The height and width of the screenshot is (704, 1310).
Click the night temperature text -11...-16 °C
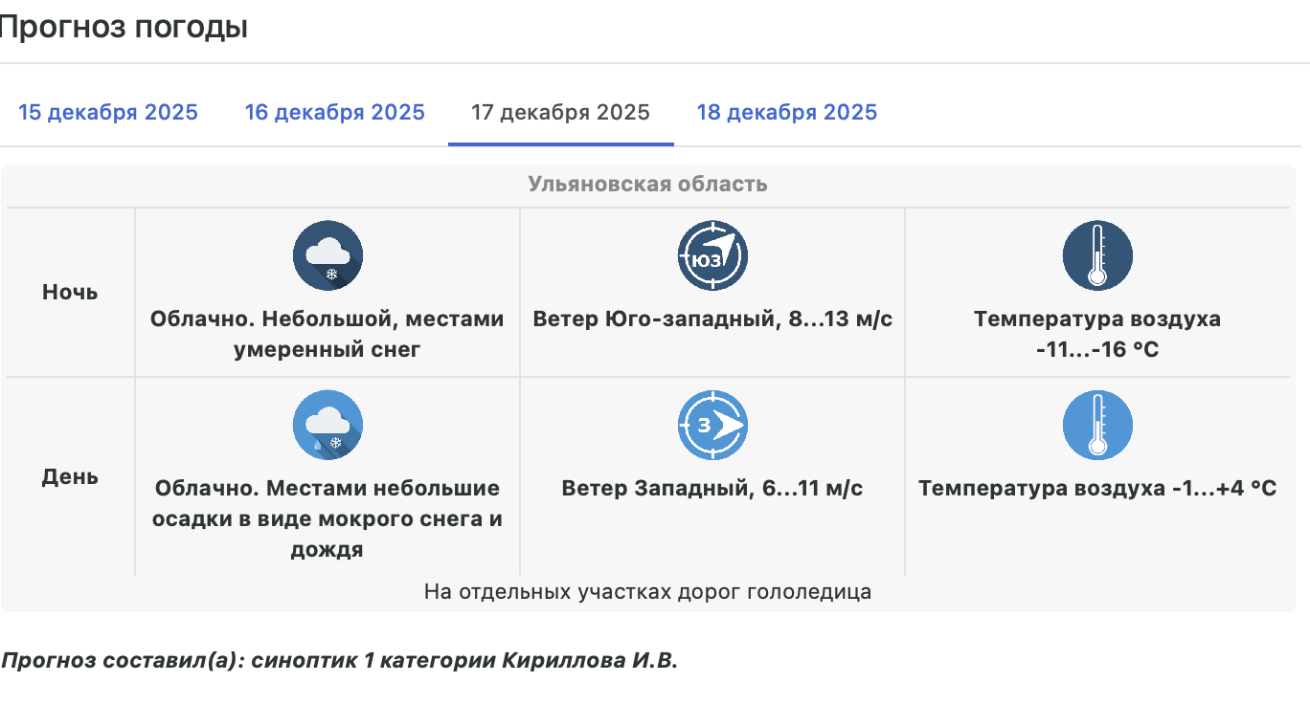pos(1097,350)
